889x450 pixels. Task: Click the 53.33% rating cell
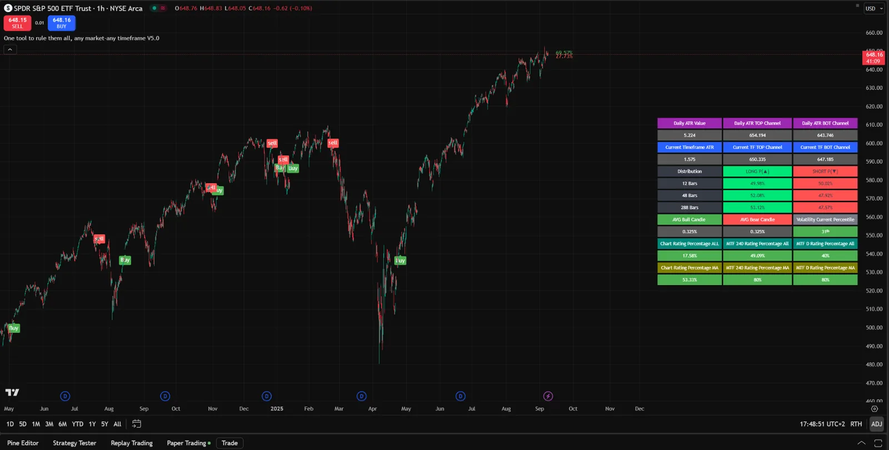[x=690, y=280]
